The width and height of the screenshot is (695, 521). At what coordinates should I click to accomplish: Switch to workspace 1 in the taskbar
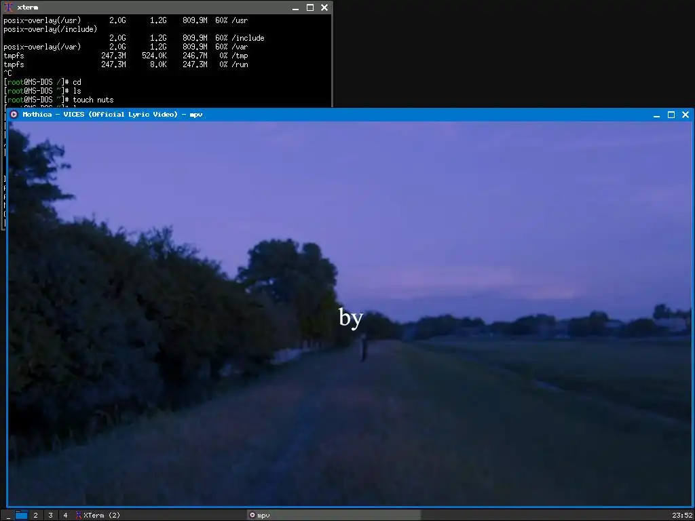coord(22,516)
